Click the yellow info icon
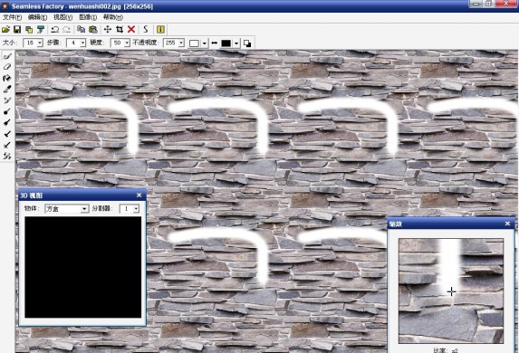Screen dimensions: 519x353 click(x=160, y=30)
